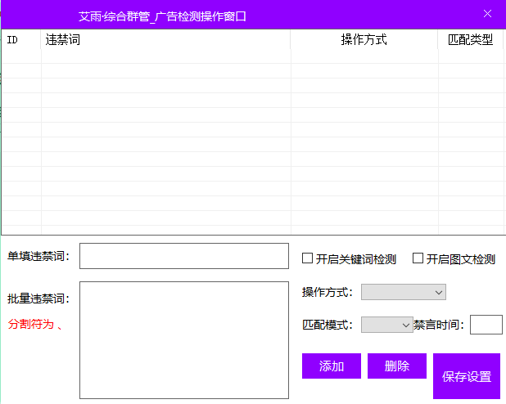This screenshot has height=404, width=506.
Task: Click the 单填违禁词 label
Action: click(x=38, y=256)
